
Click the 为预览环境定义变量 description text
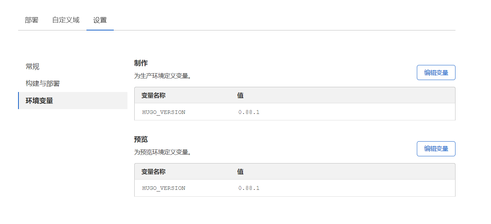pos(162,152)
